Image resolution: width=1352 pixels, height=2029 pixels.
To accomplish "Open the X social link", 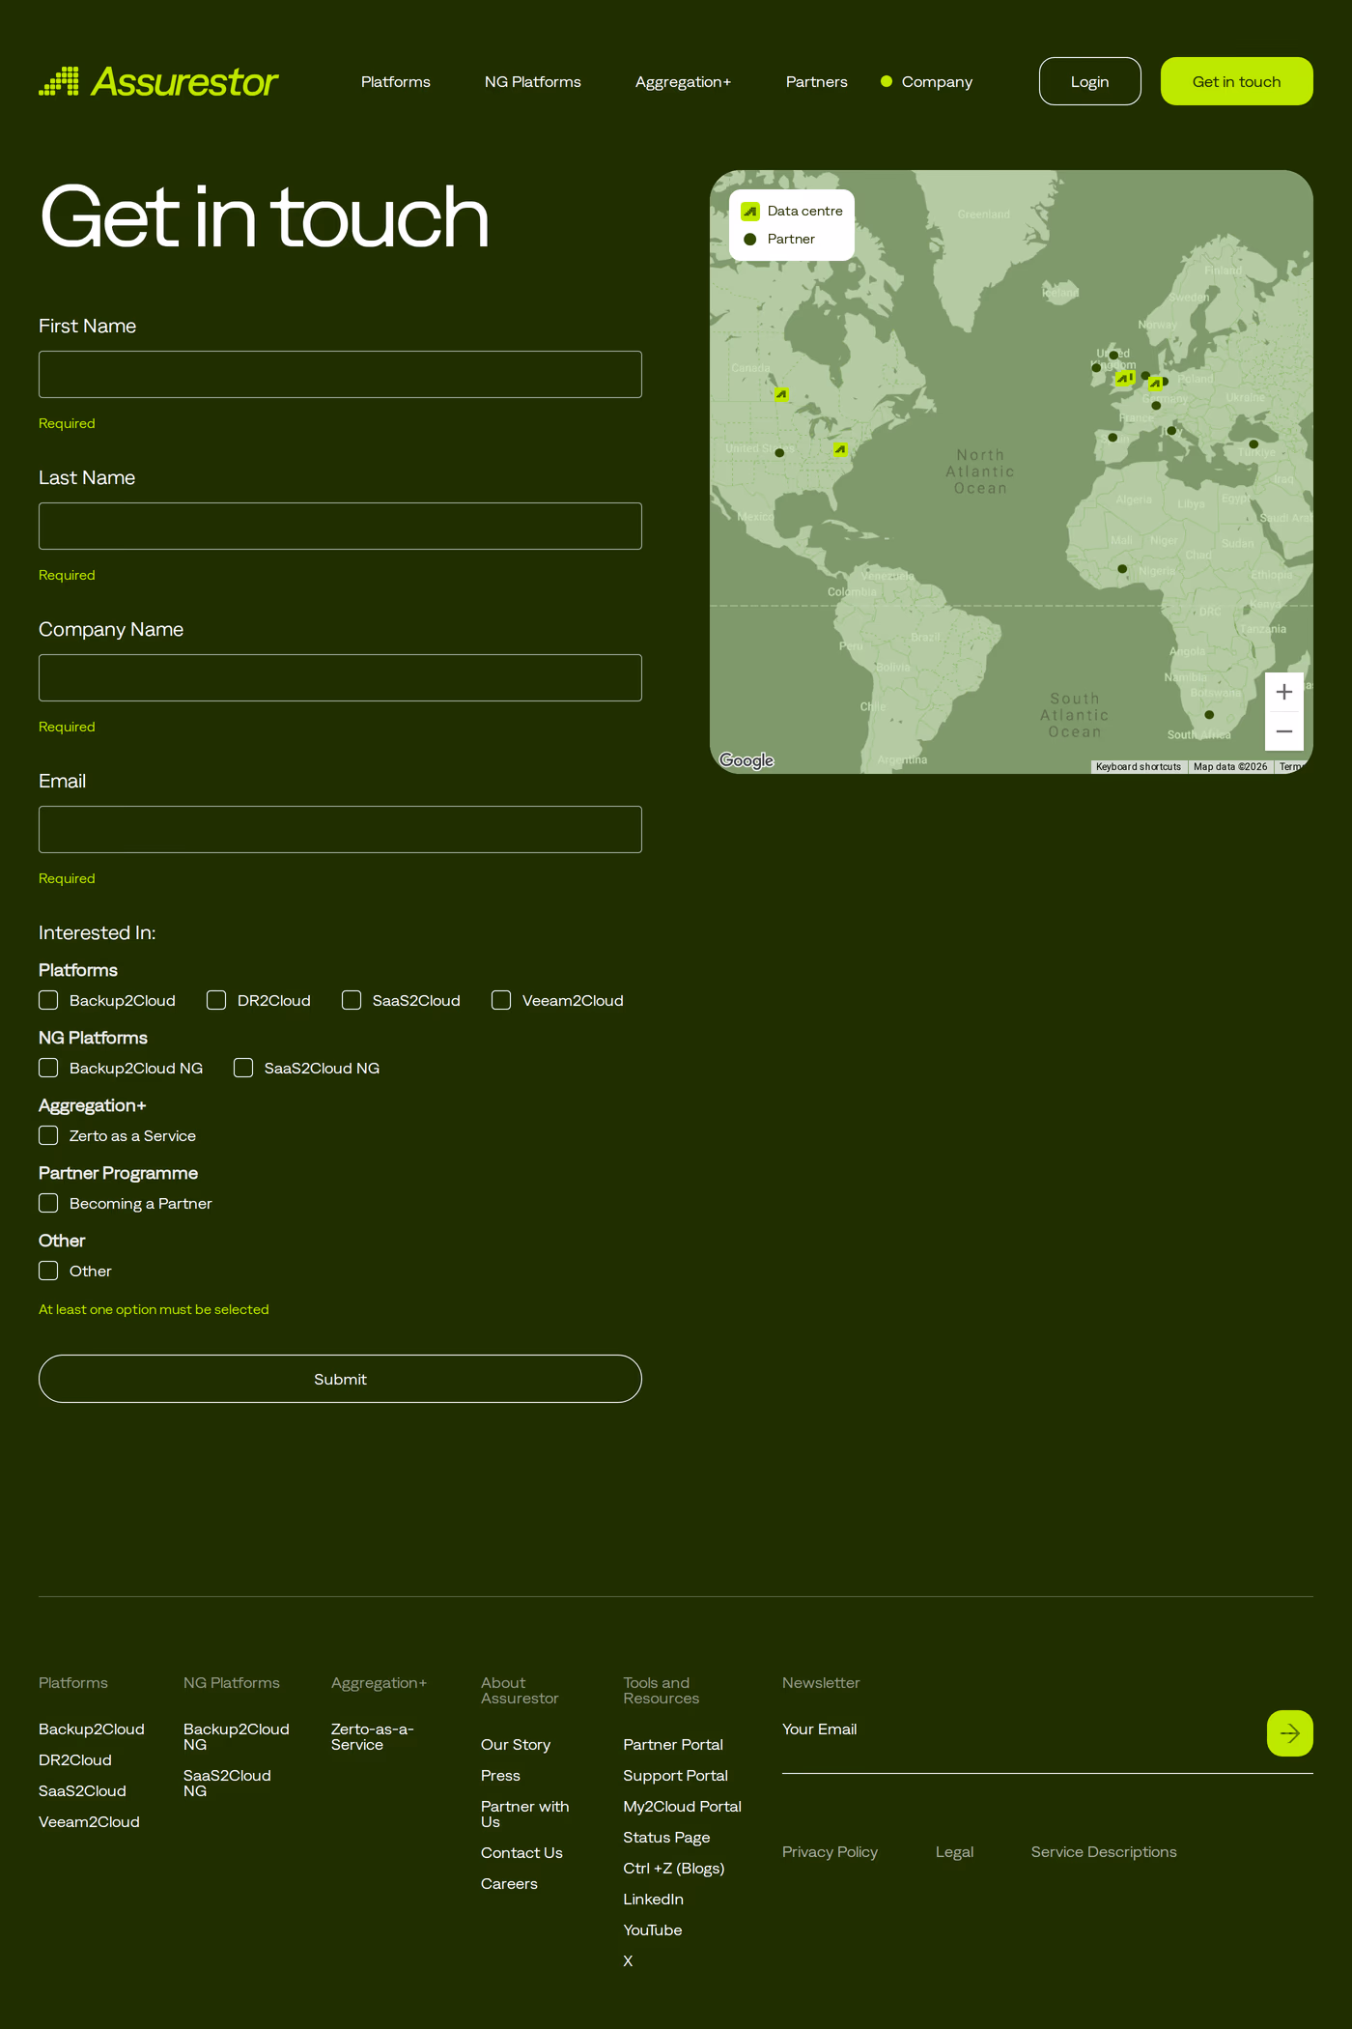I will click(x=628, y=1960).
